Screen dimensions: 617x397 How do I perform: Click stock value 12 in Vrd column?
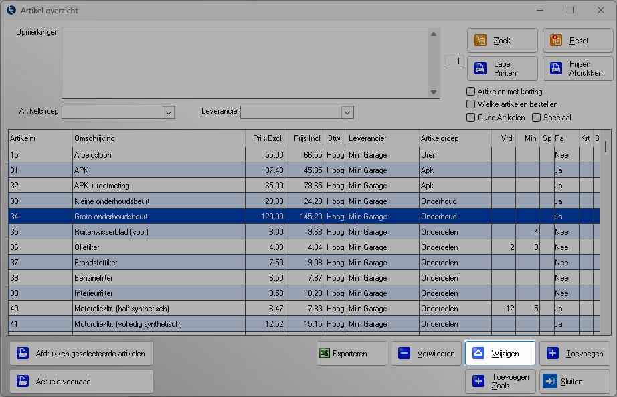(503, 308)
